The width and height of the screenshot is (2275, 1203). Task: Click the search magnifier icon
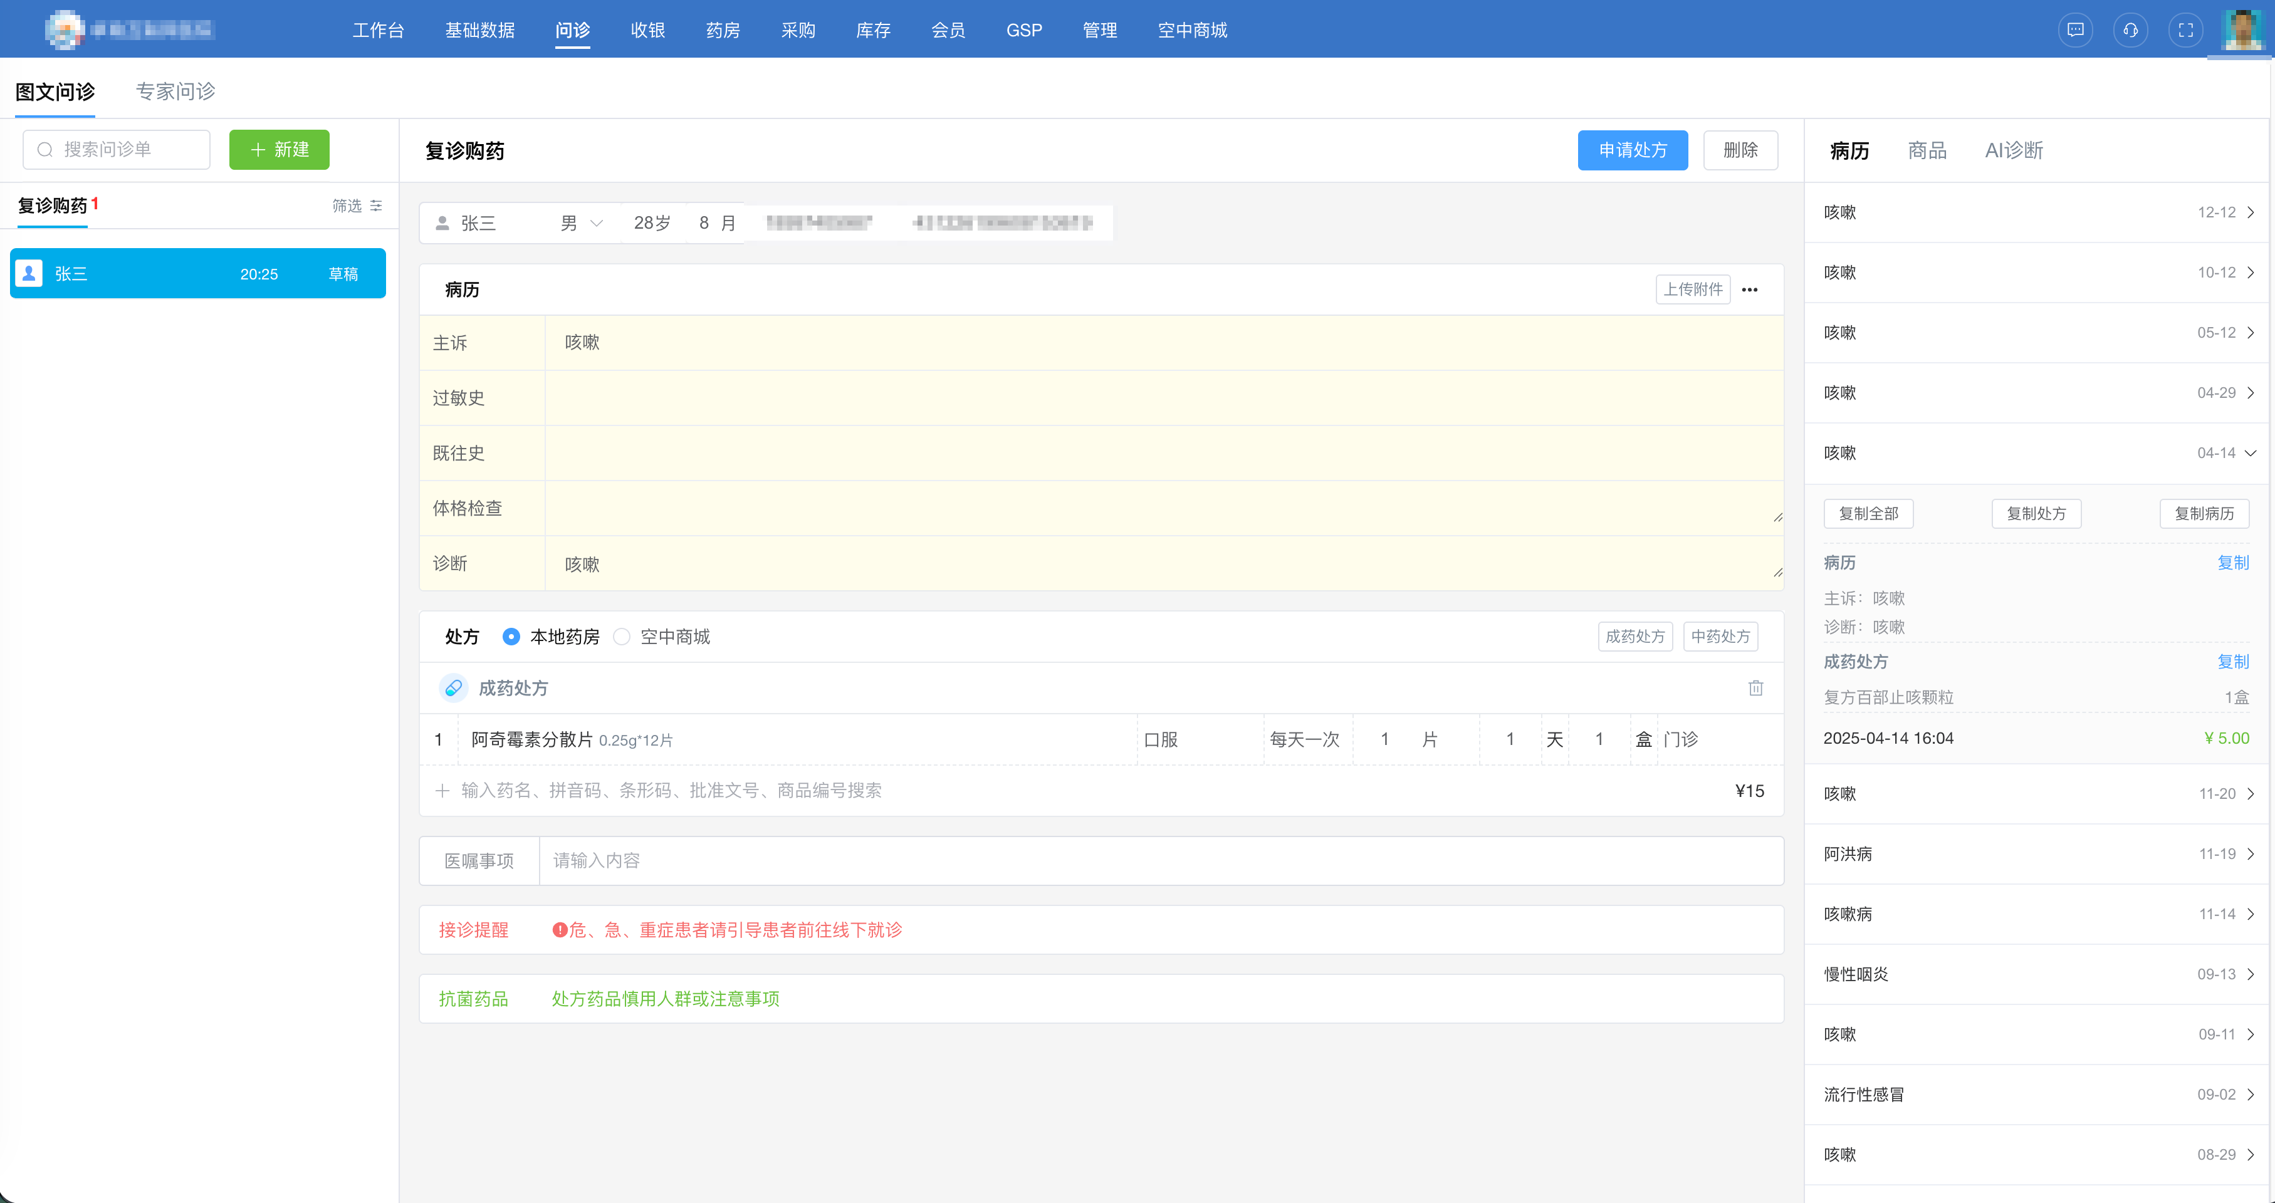coord(45,150)
